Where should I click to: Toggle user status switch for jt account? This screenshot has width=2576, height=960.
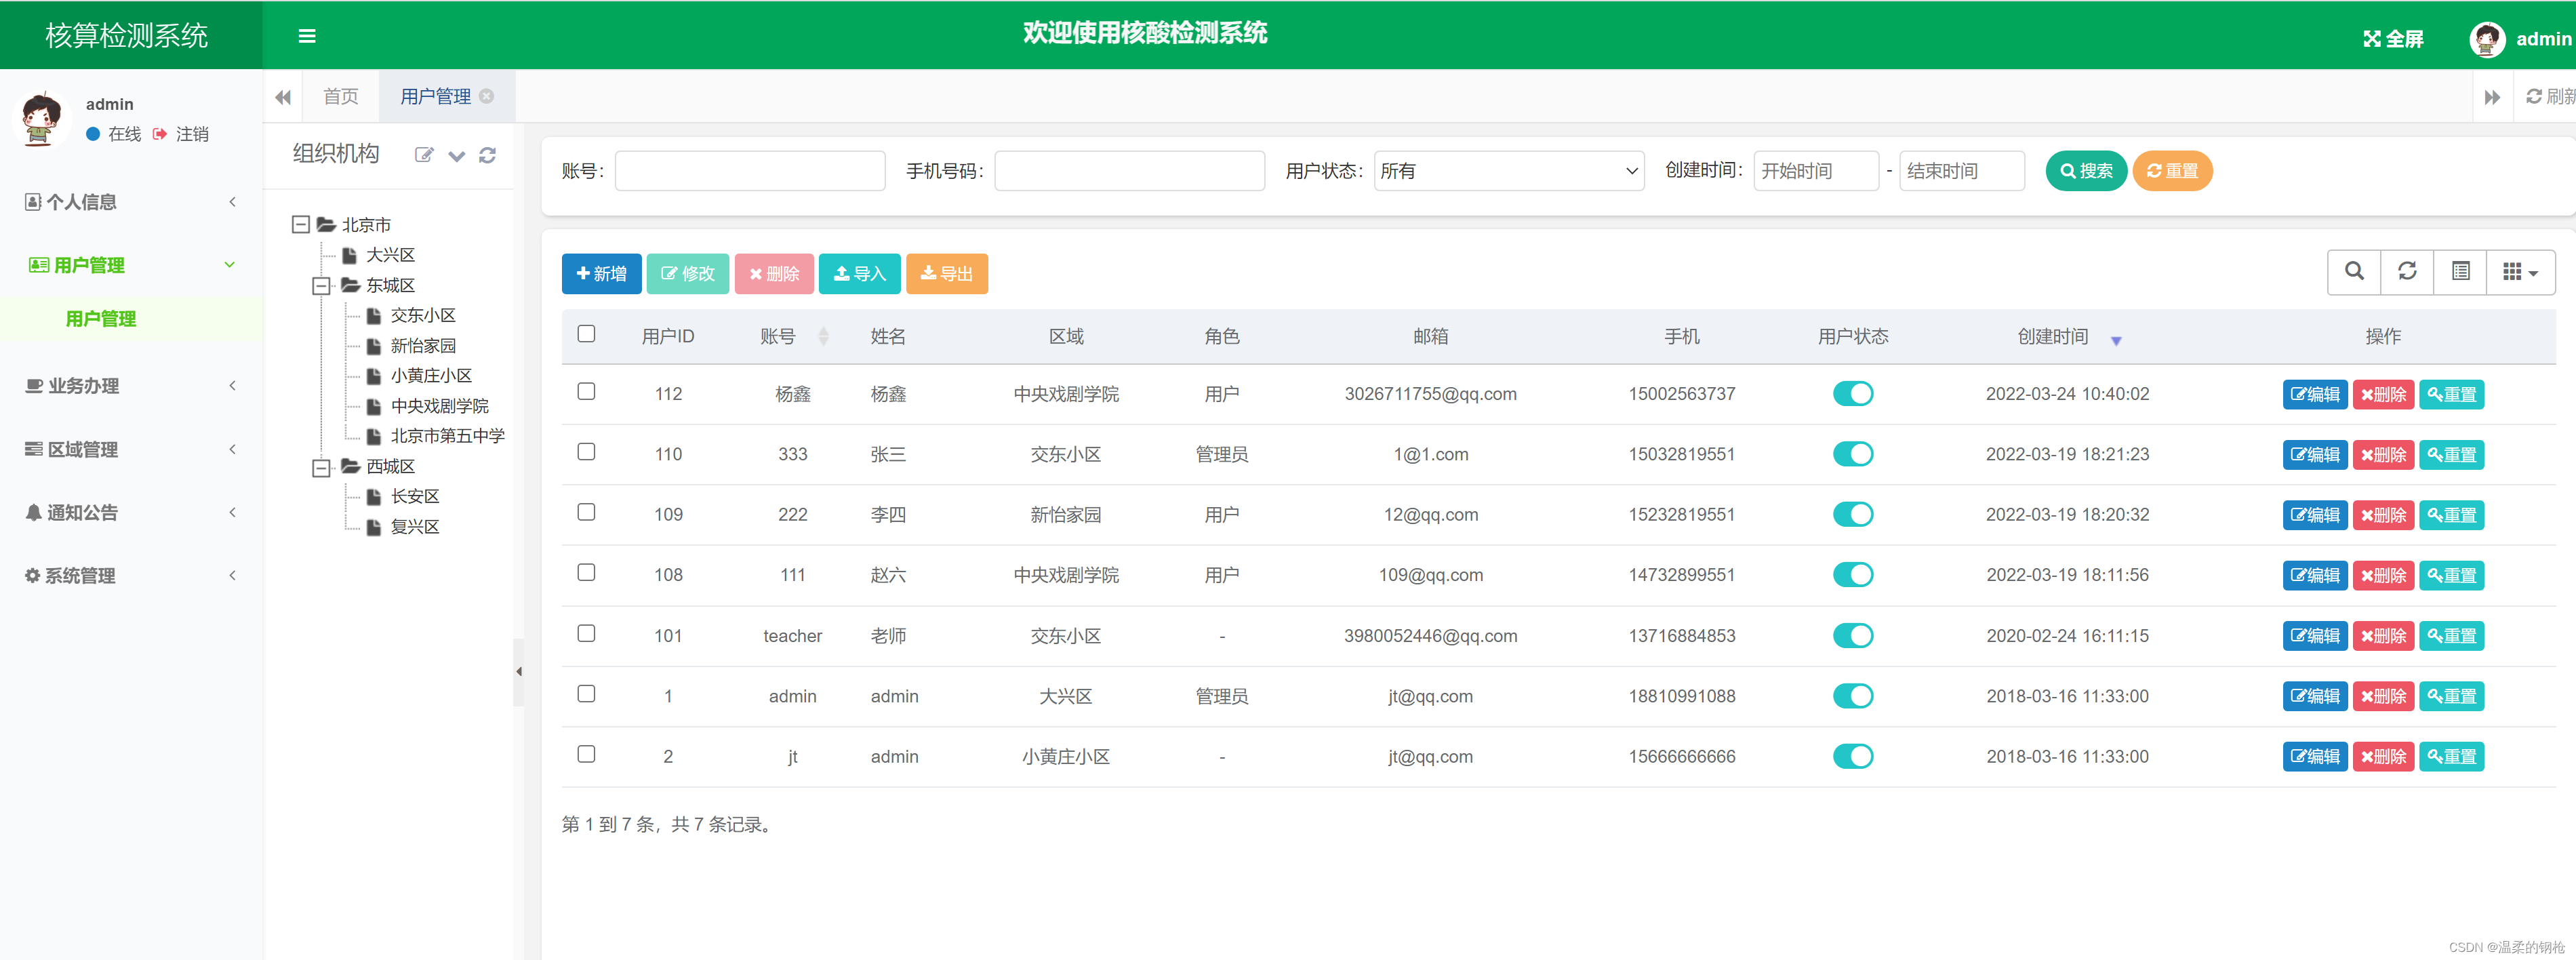[1852, 756]
